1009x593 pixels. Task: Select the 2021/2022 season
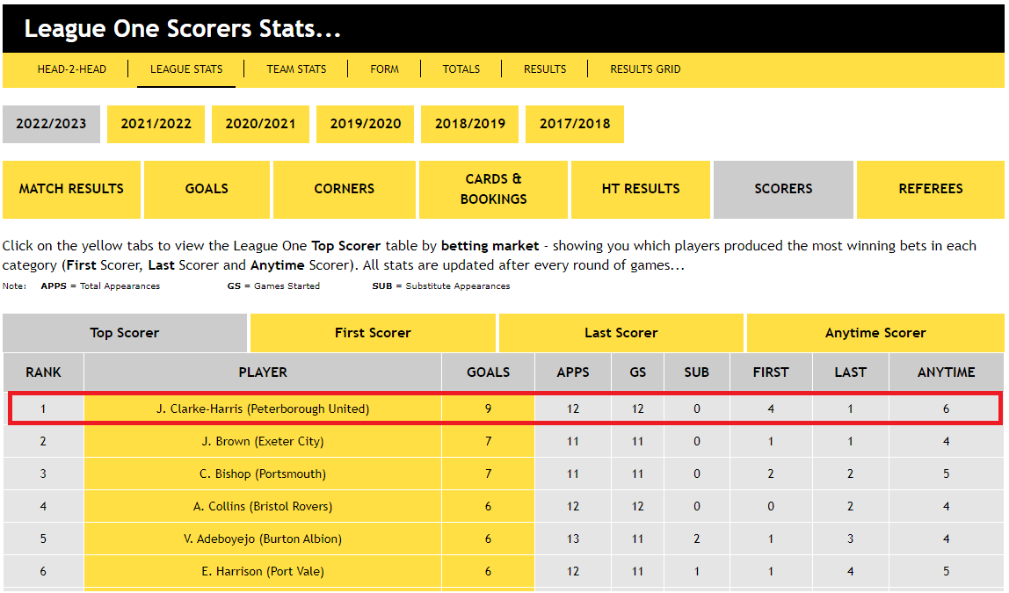(156, 124)
